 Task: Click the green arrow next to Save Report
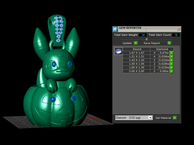169,43
